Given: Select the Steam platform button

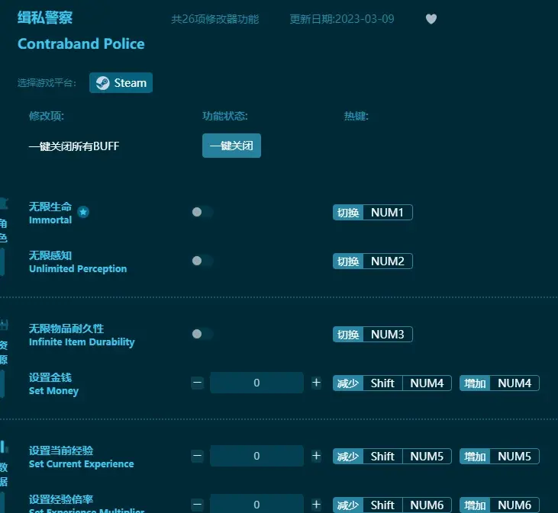Looking at the screenshot, I should (121, 83).
